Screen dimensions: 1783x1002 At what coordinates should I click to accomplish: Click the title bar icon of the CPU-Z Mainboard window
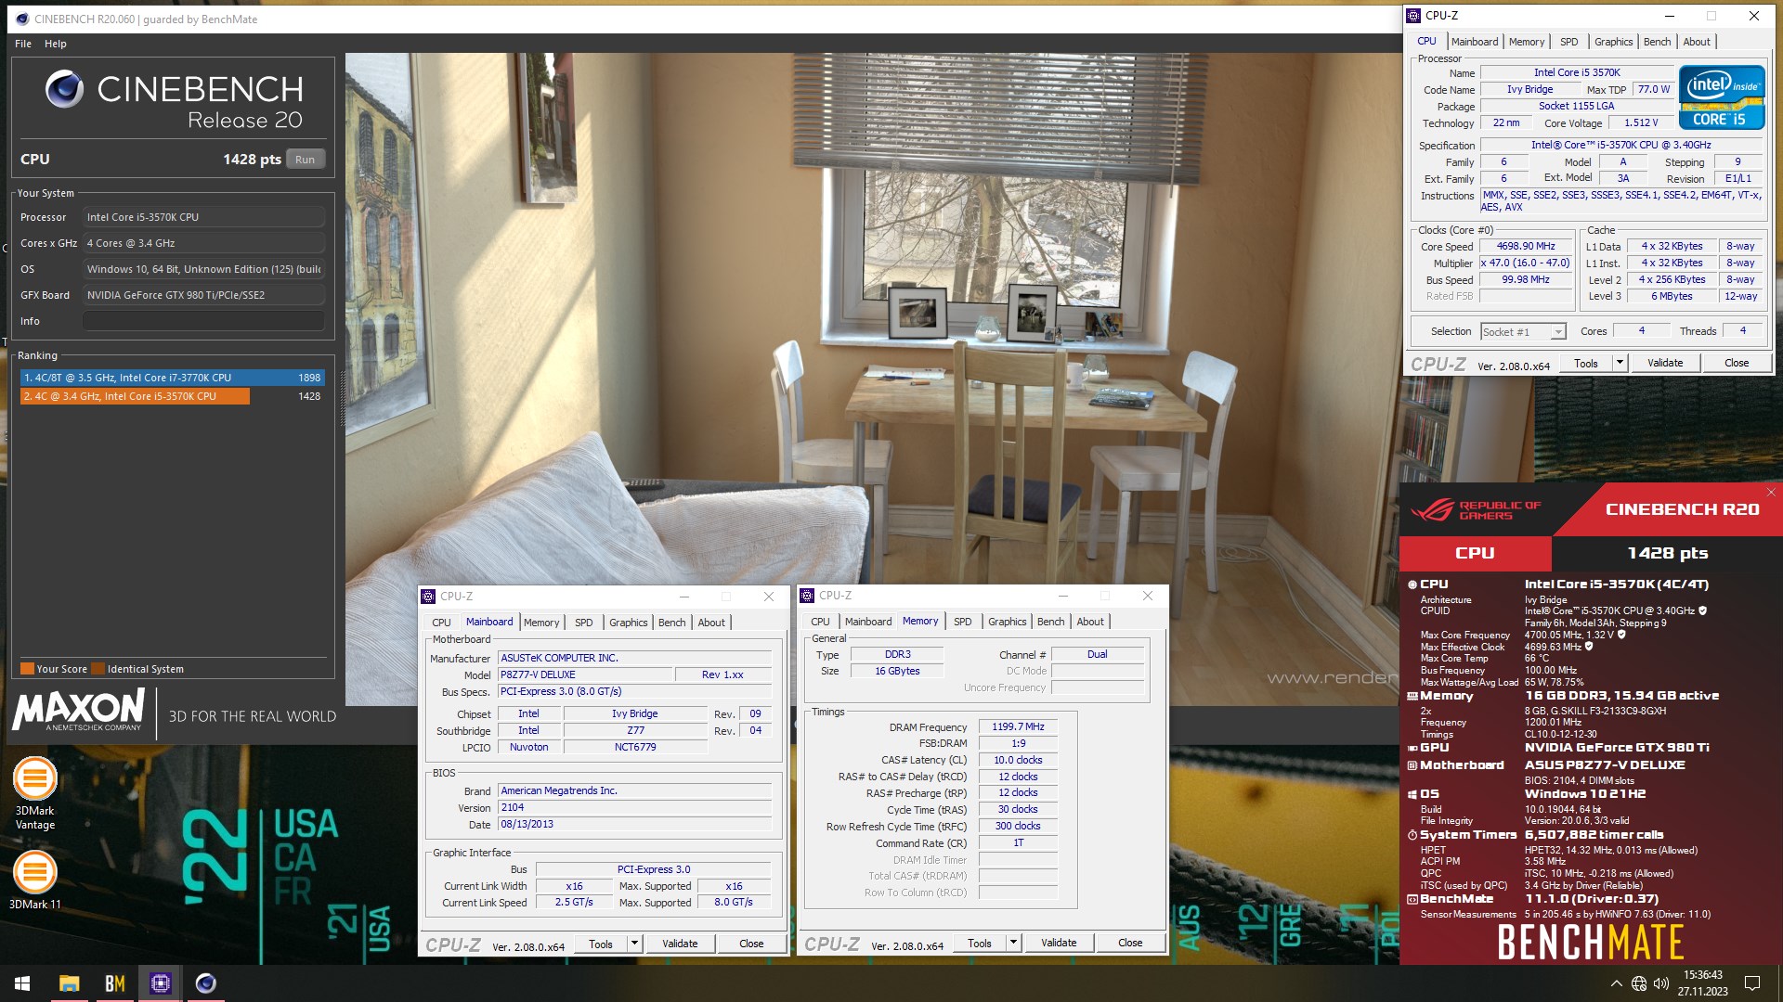428,597
